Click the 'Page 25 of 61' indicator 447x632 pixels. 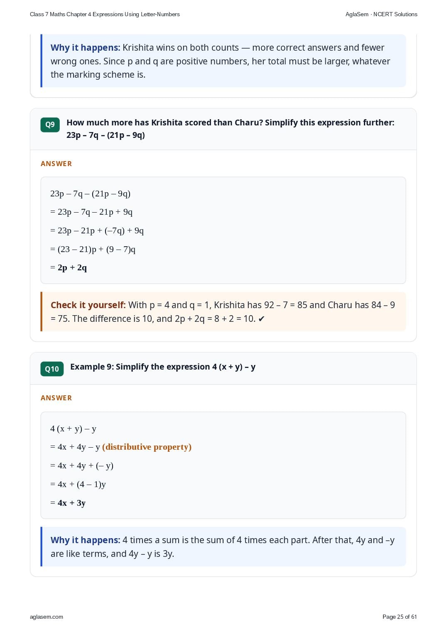(x=400, y=617)
